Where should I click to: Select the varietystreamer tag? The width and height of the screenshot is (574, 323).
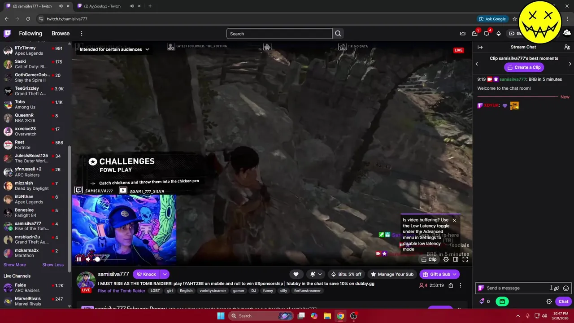tap(213, 291)
